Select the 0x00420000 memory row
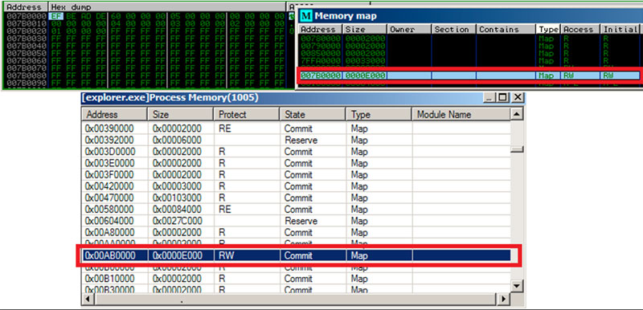This screenshot has width=643, height=310. coord(296,186)
